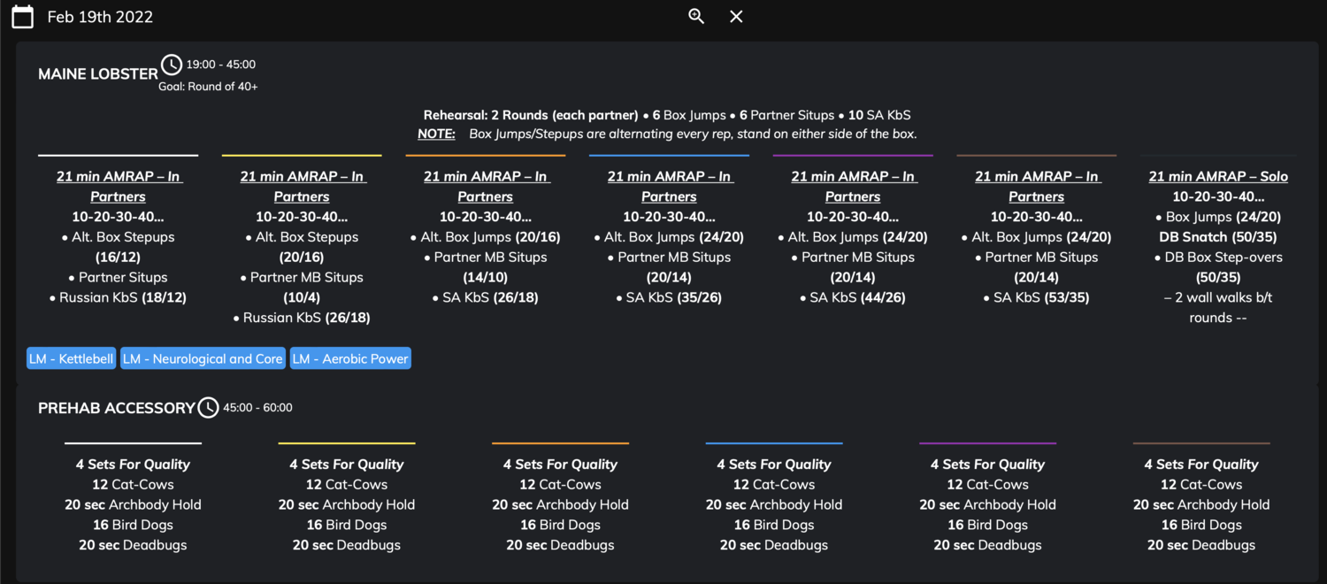Click the MAINE LOBSTER section heading

pos(98,74)
